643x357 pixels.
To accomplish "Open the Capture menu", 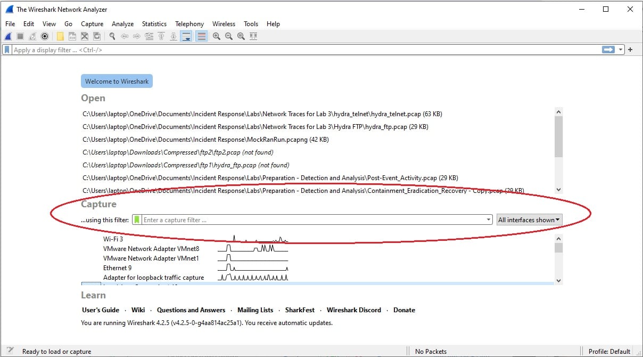I will point(92,24).
